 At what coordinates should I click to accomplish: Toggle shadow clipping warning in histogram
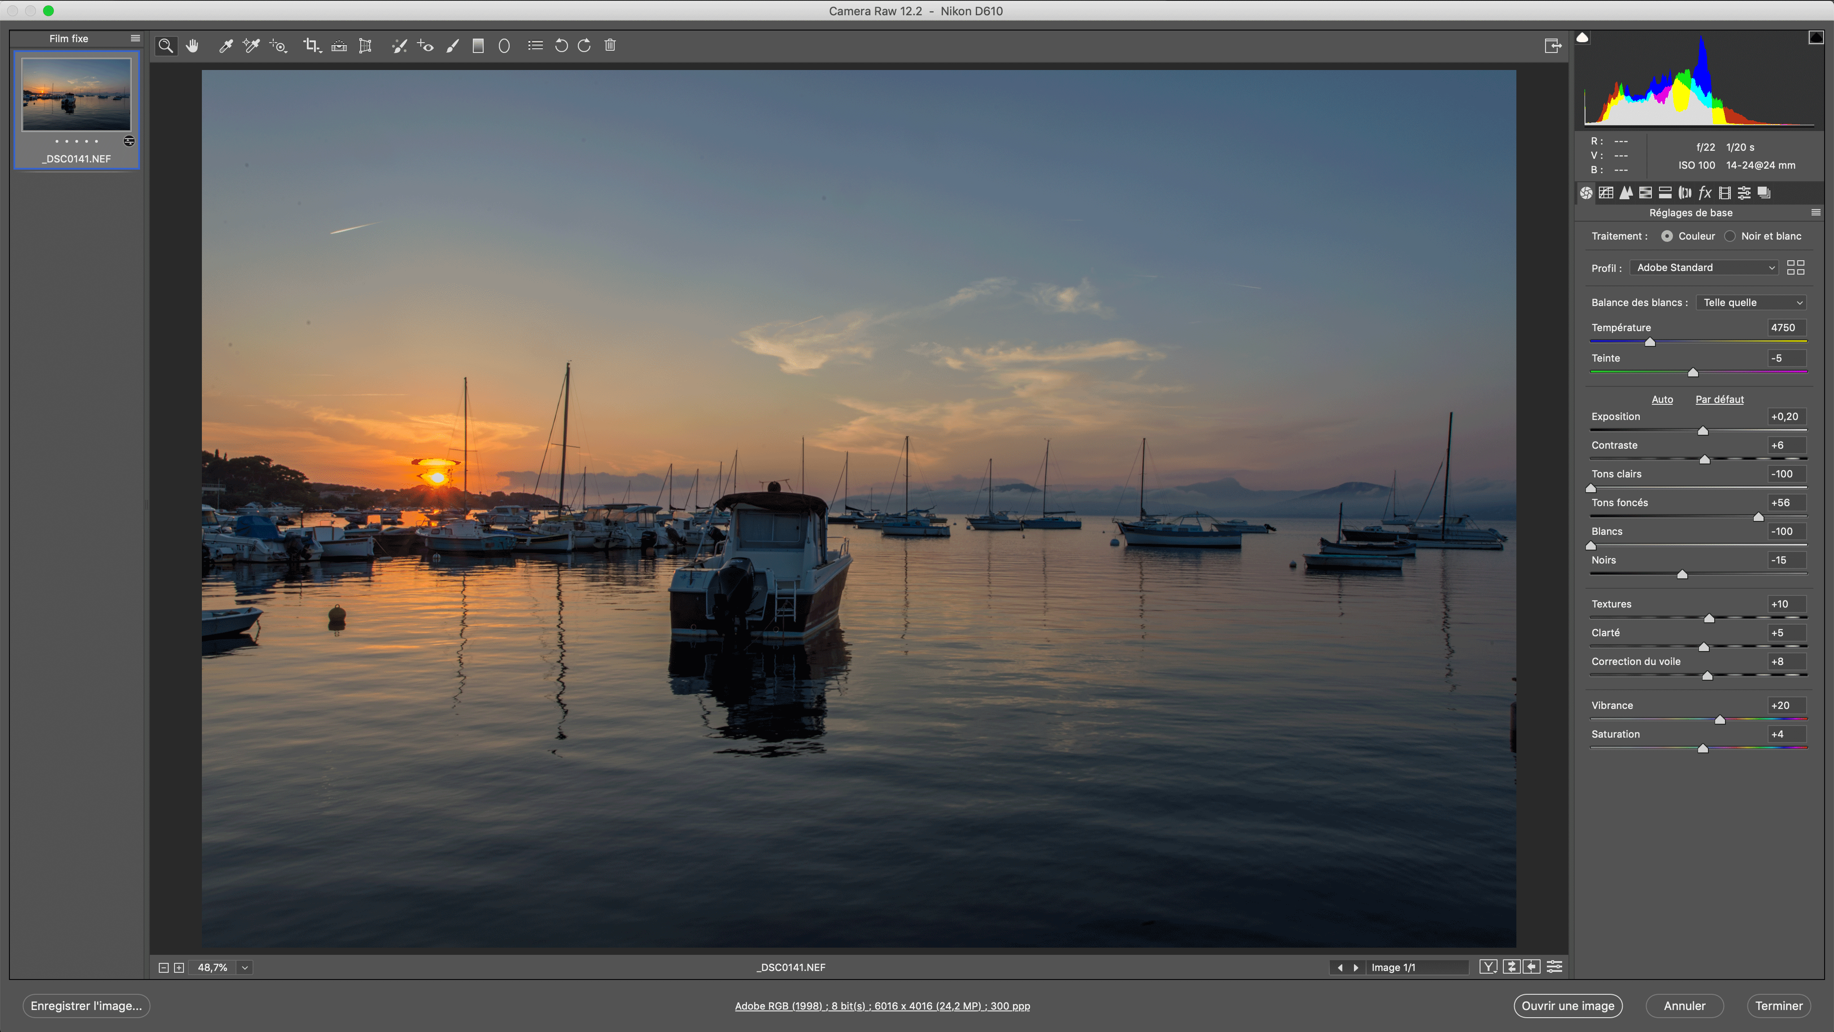[x=1582, y=38]
